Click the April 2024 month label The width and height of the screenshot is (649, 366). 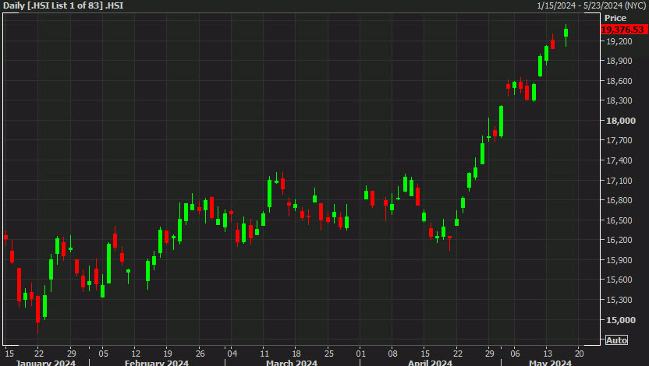pos(430,363)
